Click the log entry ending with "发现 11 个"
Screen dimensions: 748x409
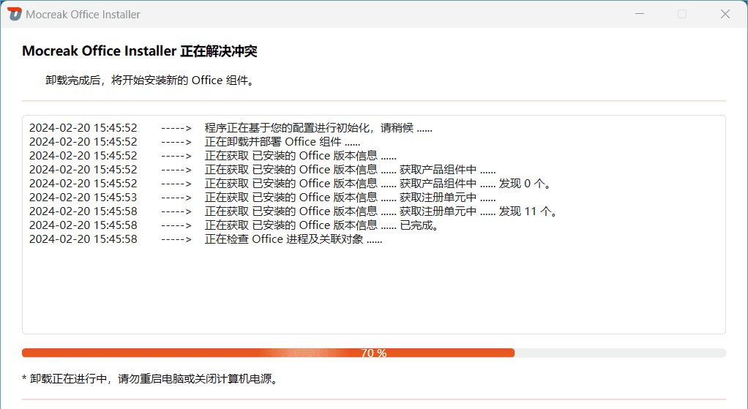(381, 211)
